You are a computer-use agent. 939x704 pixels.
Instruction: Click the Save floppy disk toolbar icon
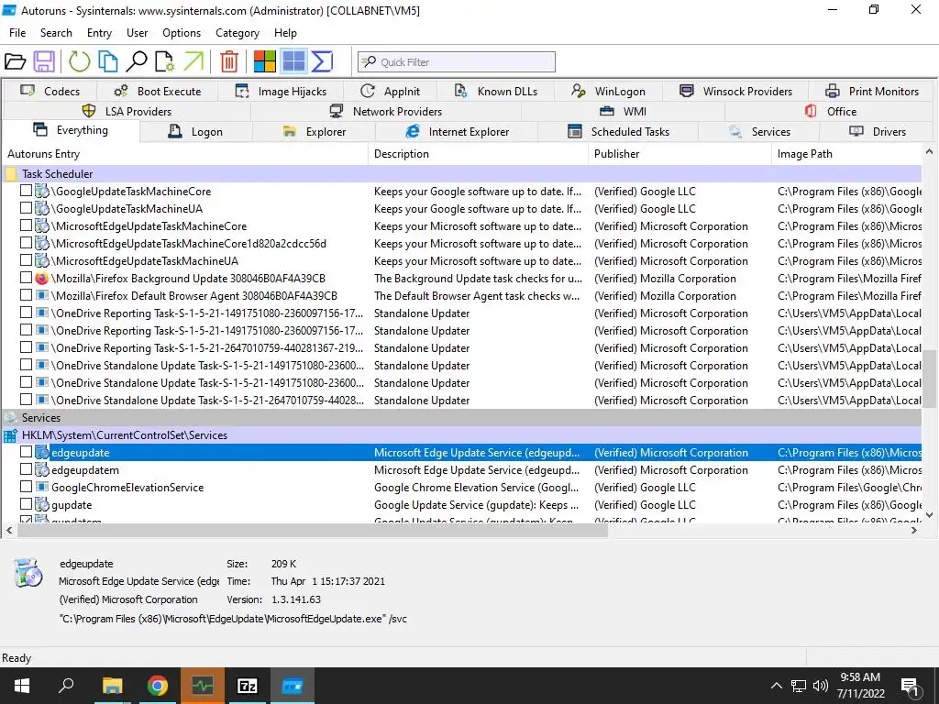click(44, 61)
